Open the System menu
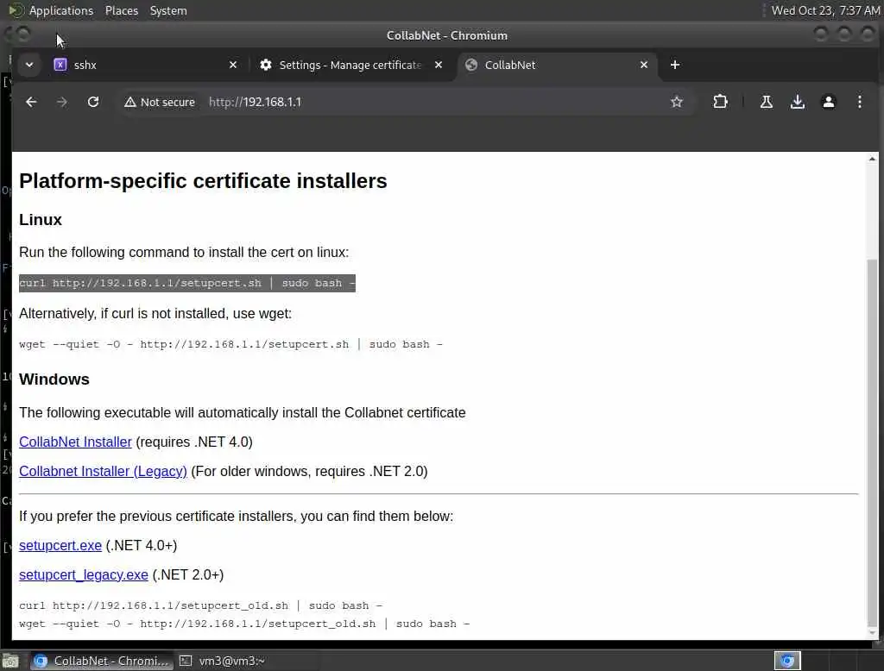884x671 pixels. point(168,10)
